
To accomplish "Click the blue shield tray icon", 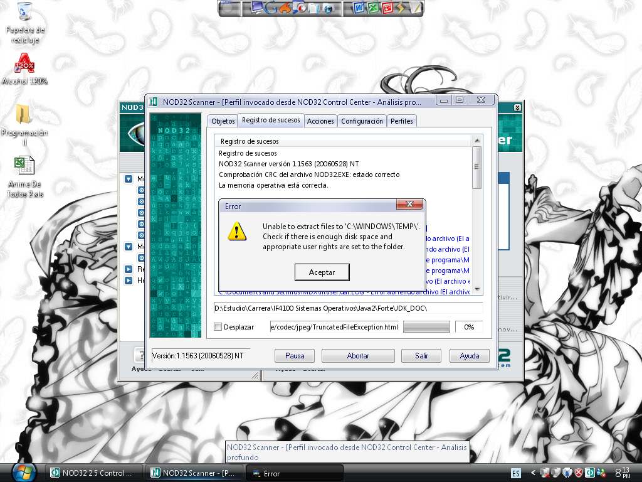I will (x=567, y=473).
